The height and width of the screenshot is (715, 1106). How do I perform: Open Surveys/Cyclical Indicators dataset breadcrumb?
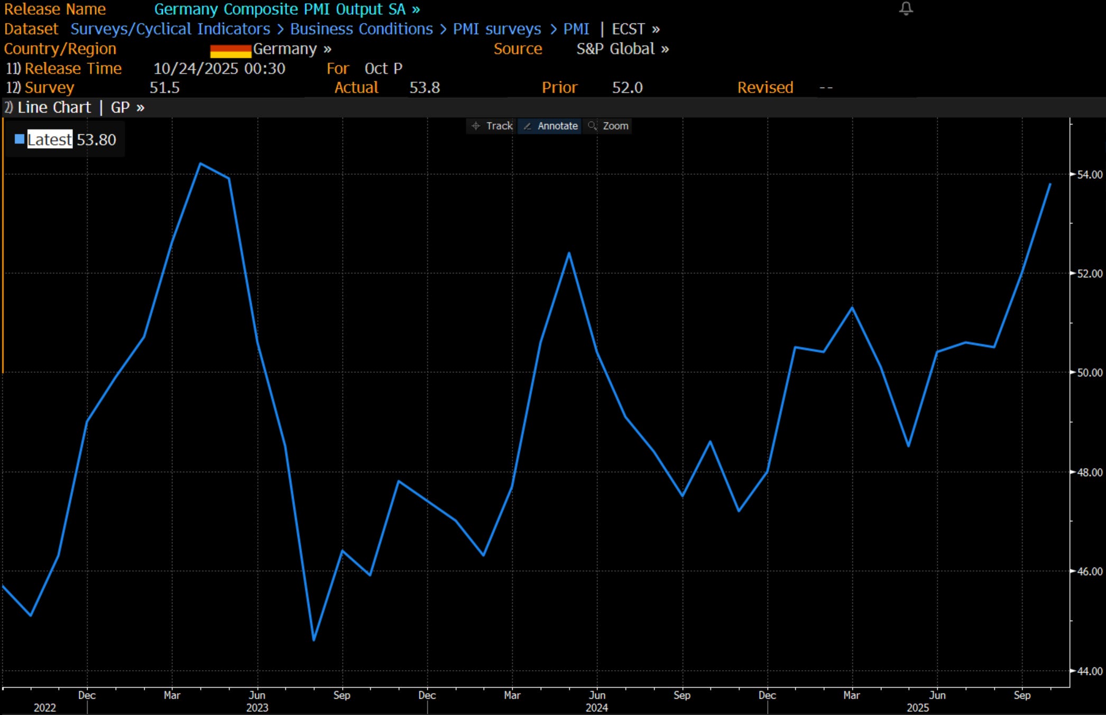(170, 29)
